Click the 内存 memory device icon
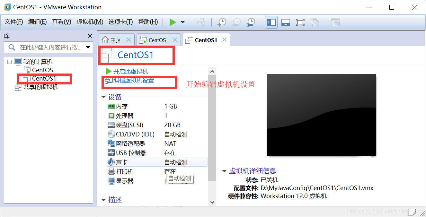The width and height of the screenshot is (426, 217). coord(111,106)
